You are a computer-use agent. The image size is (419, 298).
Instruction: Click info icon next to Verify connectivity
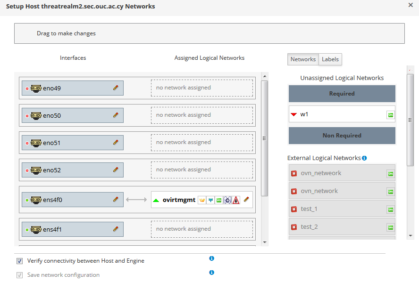pos(211,258)
